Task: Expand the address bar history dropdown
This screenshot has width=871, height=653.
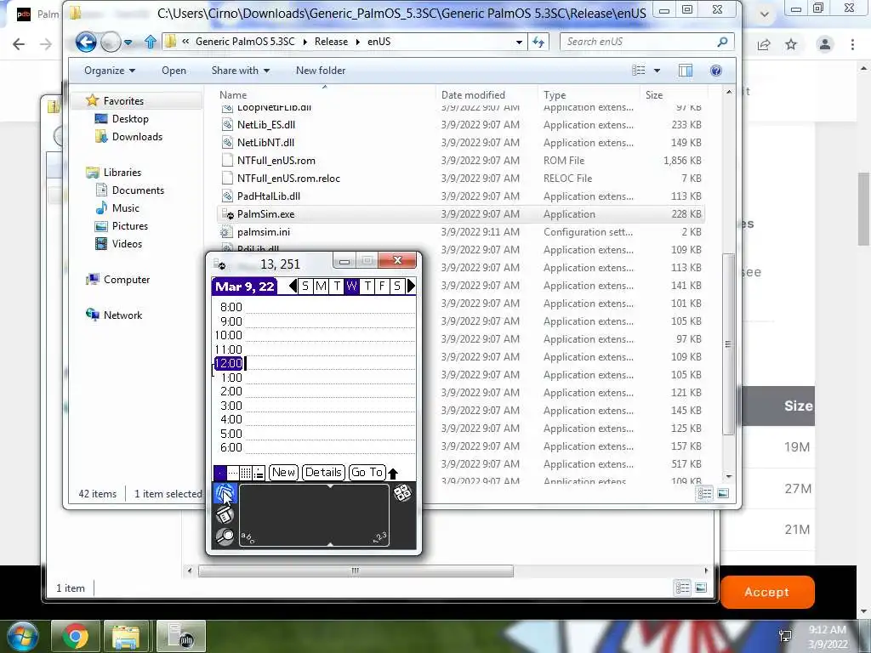Action: tap(519, 42)
